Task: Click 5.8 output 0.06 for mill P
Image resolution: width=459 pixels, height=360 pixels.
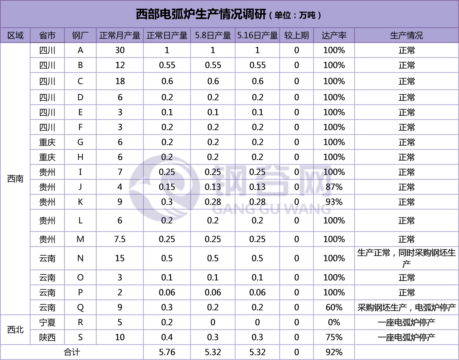Action: 213,293
